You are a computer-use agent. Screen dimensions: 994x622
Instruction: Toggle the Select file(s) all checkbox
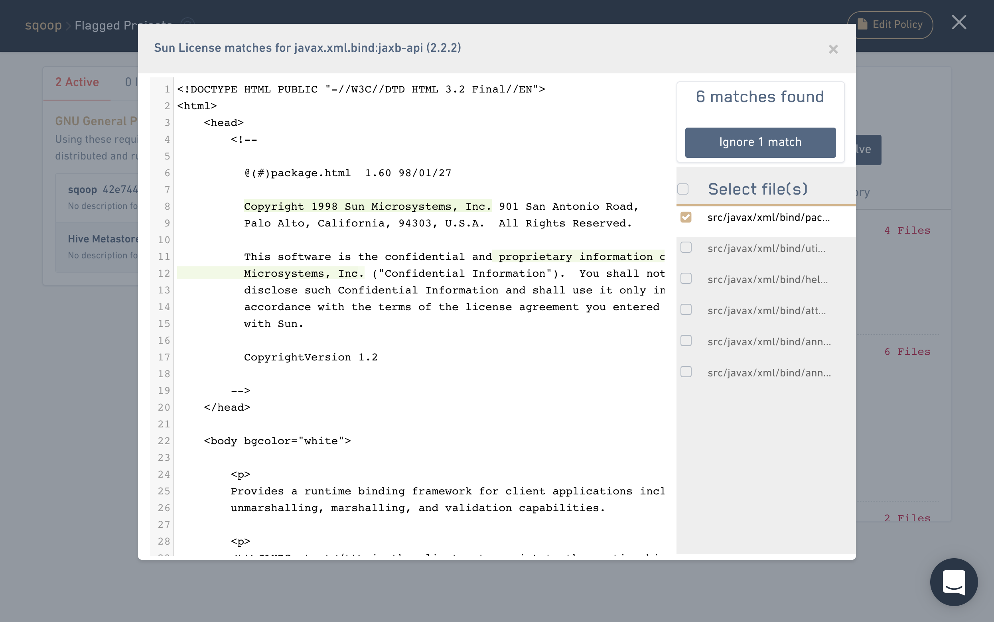click(x=683, y=189)
